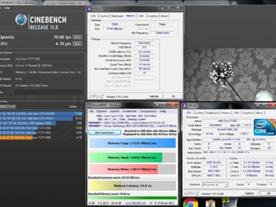Expand the Details arrow in Cinebench ranking
Image resolution: width=276 pixels, height=207 pixels.
point(80,107)
